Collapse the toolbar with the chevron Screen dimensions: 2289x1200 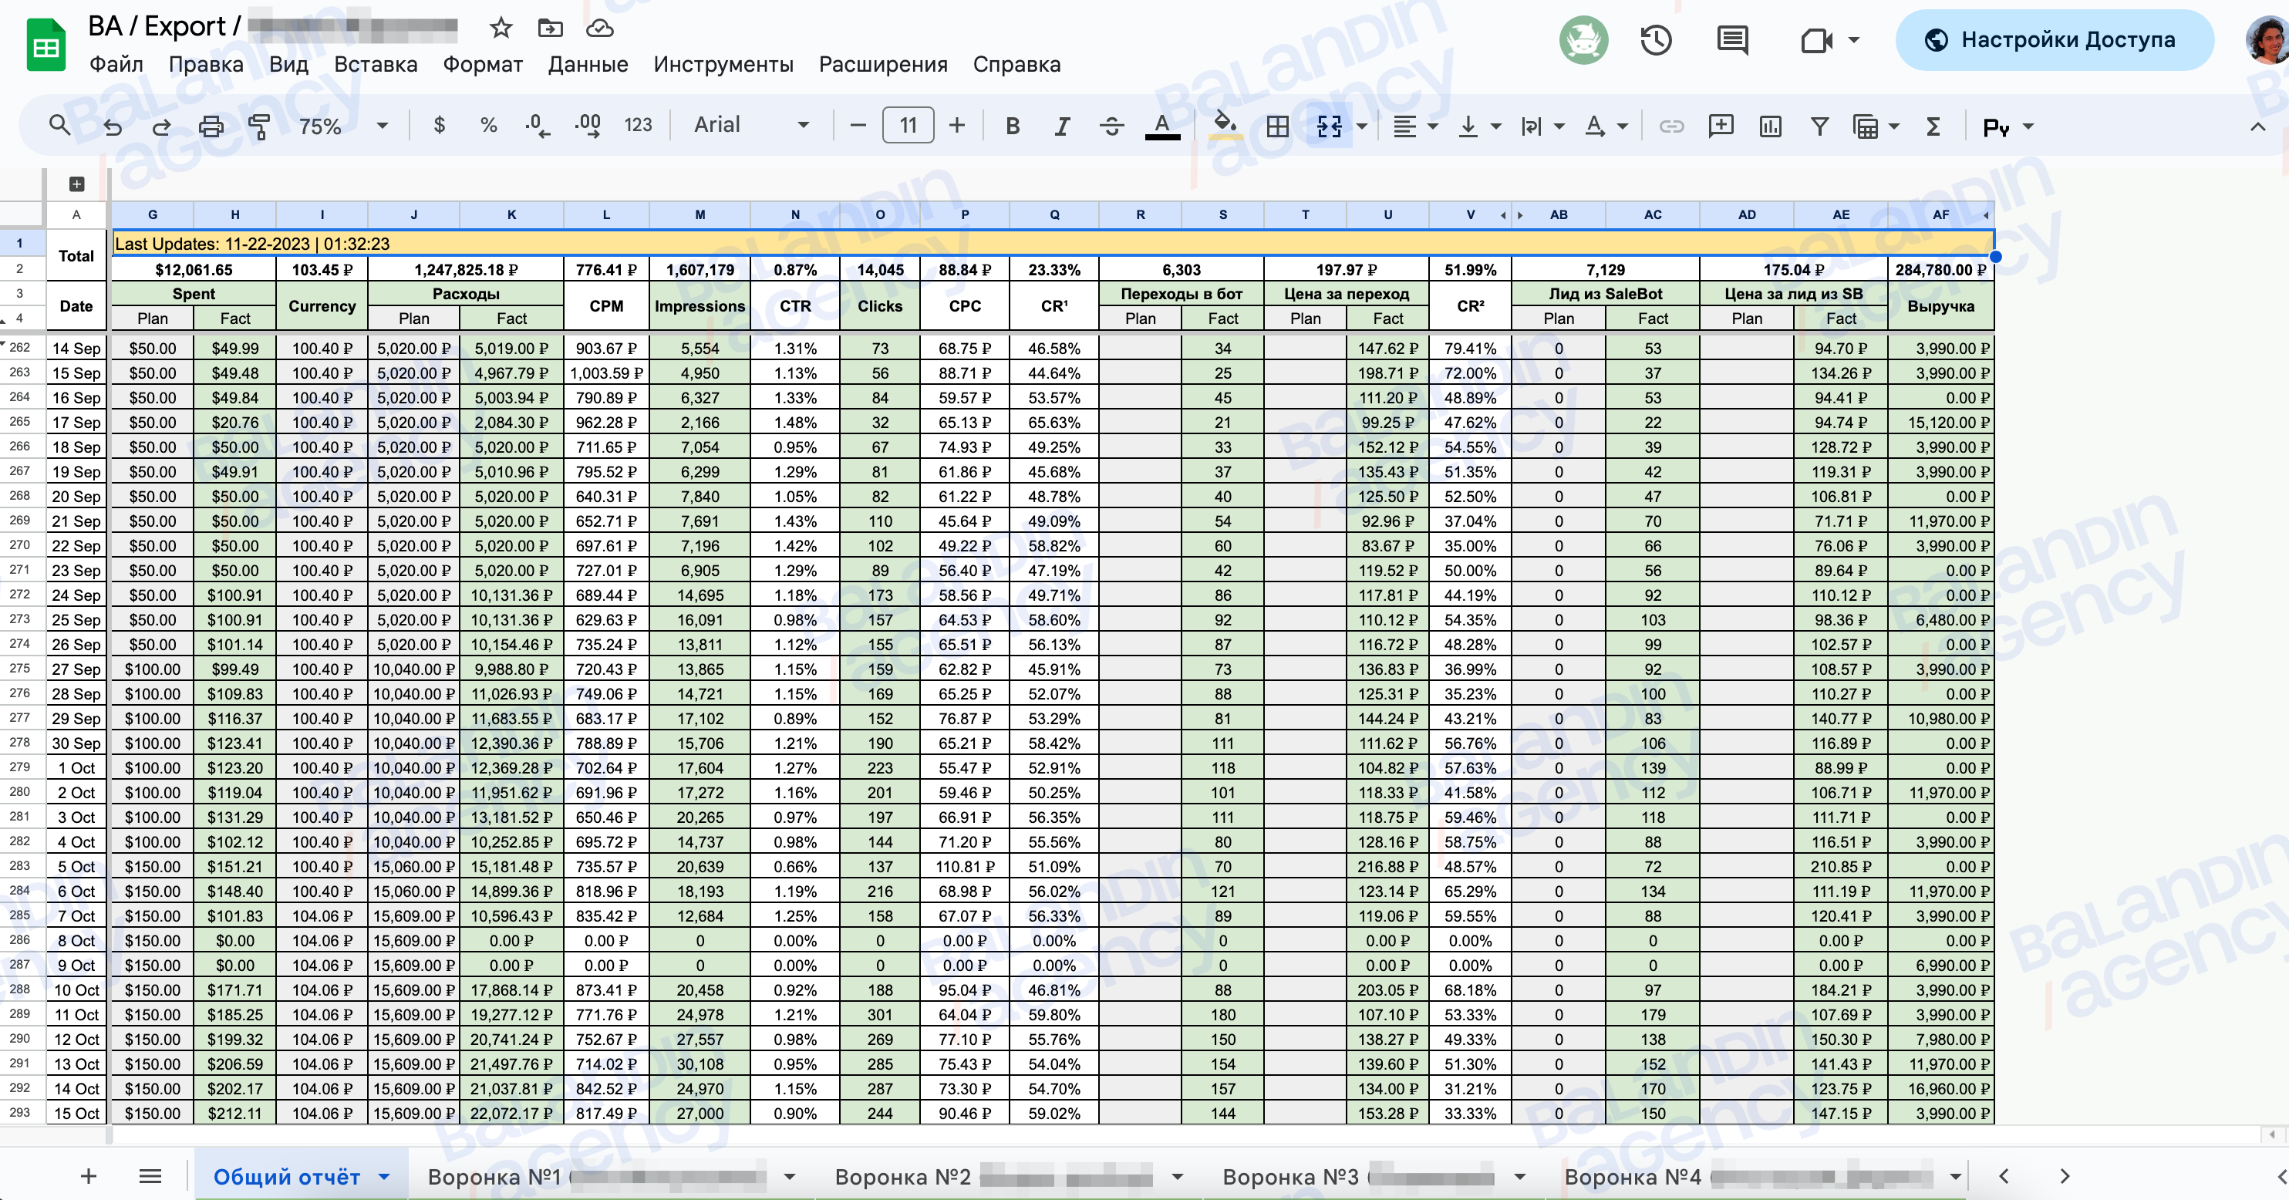(2257, 126)
